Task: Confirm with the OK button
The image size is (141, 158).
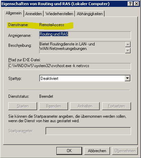Action: point(69,151)
